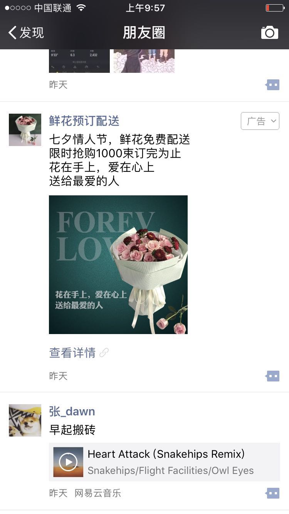Tap 鲜花预订配送 bouquet avatar
The image size is (289, 514).
[25, 130]
